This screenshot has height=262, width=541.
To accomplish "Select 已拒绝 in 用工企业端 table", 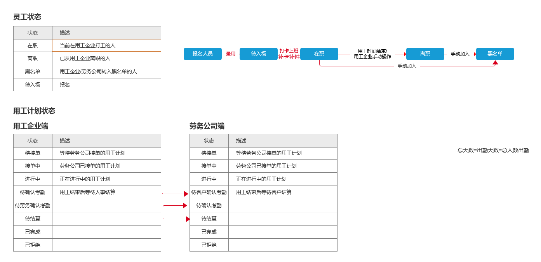I will (x=33, y=245).
